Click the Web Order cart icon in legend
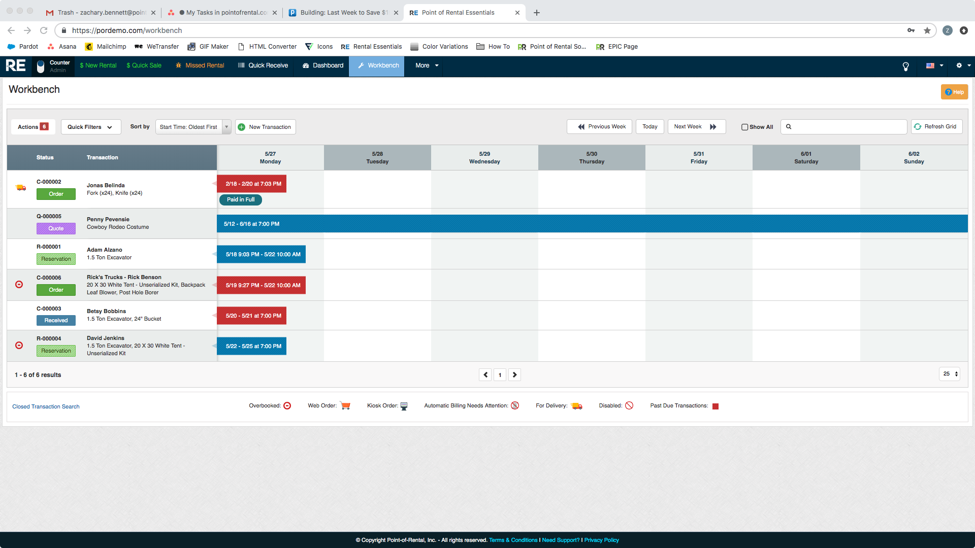The image size is (975, 548). pos(346,405)
